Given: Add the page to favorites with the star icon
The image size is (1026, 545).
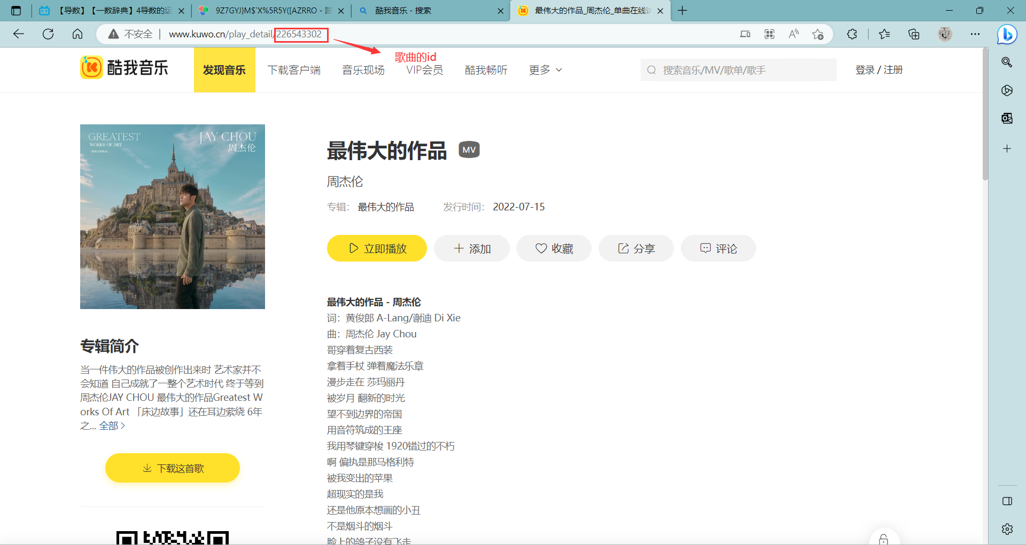Looking at the screenshot, I should pyautogui.click(x=818, y=34).
